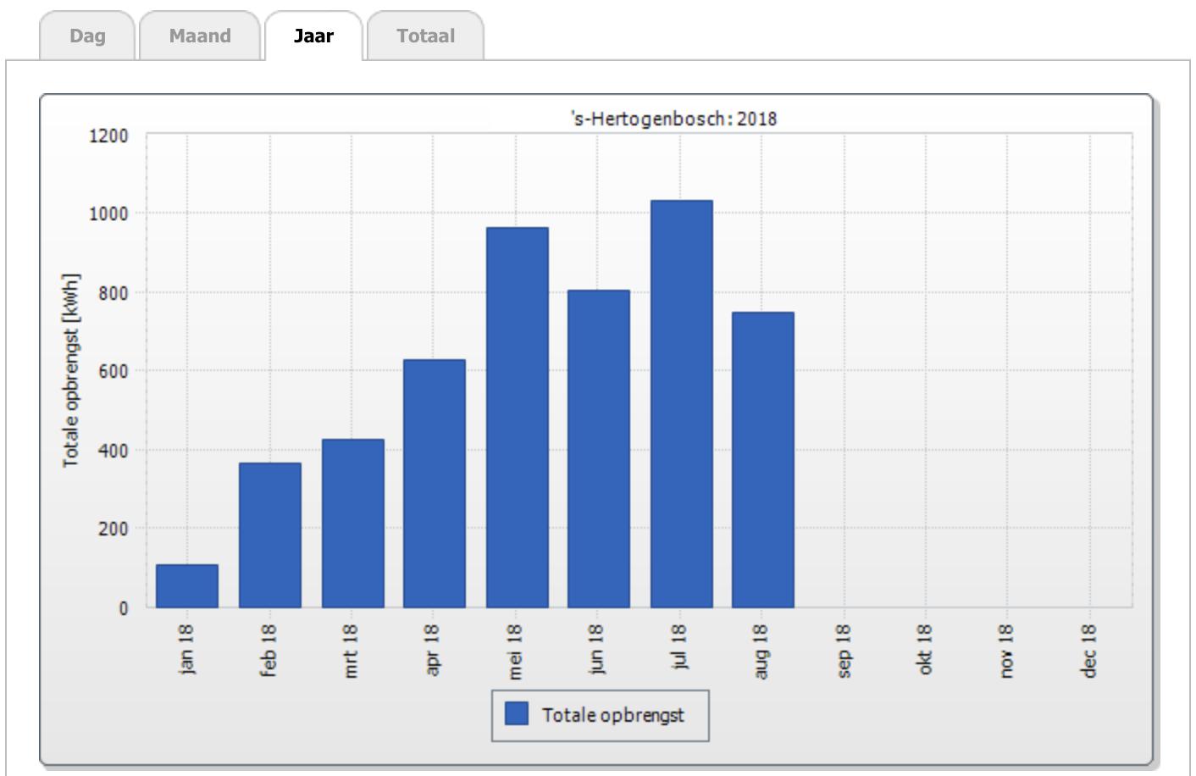Click the 's-Hertogenbosch: 2018 chart title
Screen dimensions: 1196x776
(x=675, y=118)
